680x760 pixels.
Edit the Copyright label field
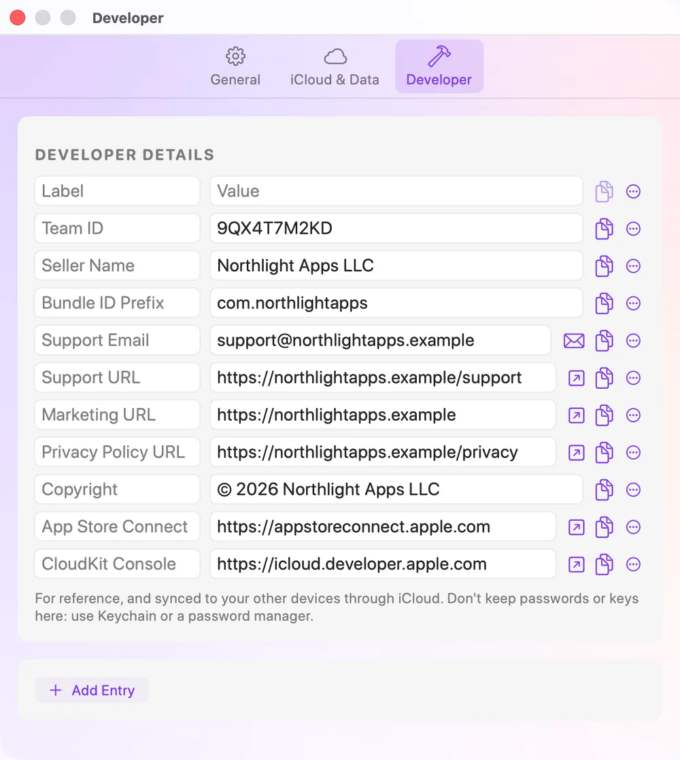[x=117, y=489]
